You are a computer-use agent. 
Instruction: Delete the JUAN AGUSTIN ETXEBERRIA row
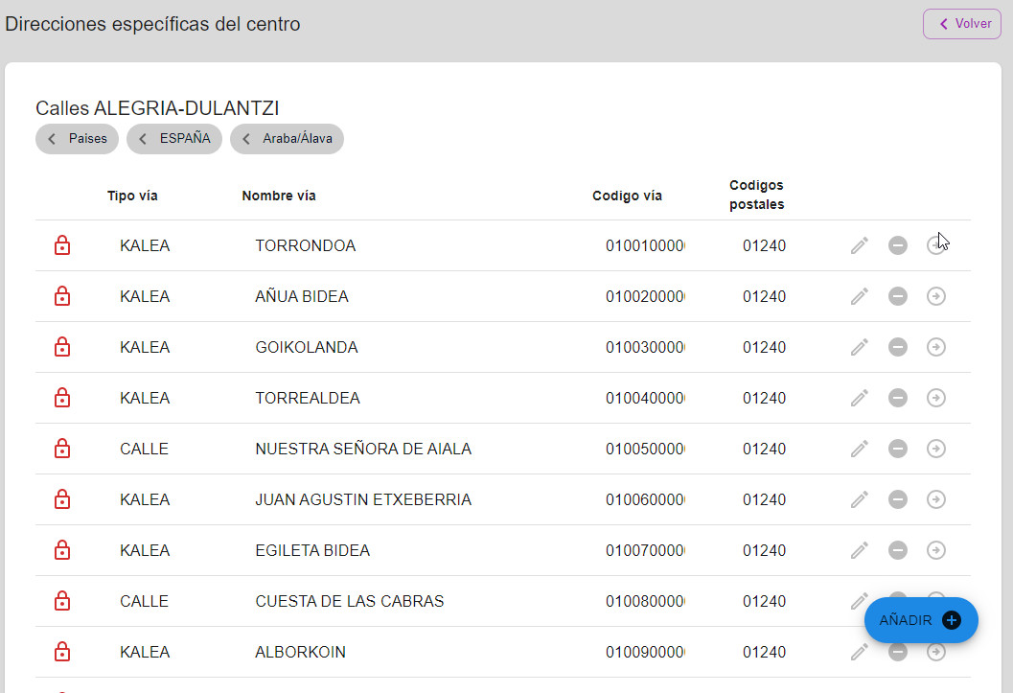click(x=897, y=500)
